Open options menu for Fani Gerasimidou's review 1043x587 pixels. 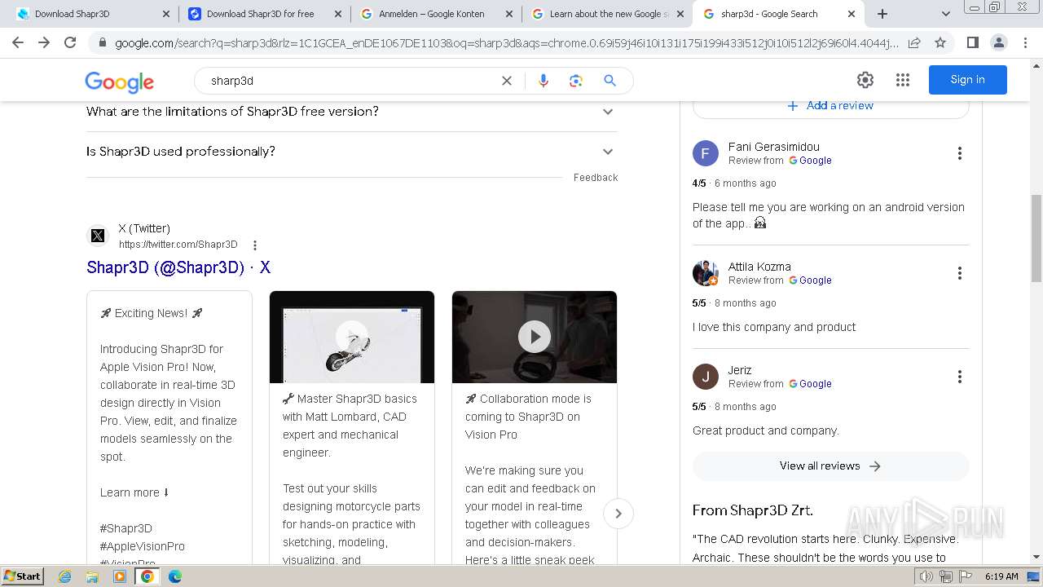click(960, 153)
